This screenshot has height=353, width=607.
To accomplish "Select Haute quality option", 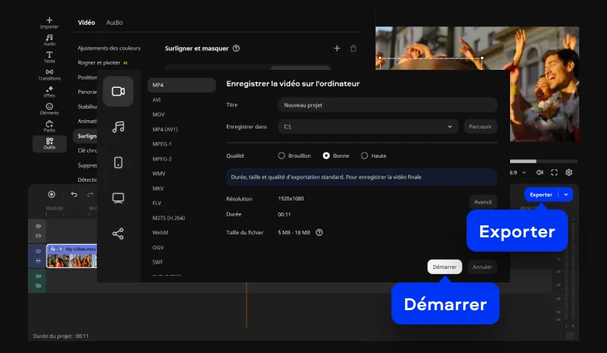I will [373, 155].
